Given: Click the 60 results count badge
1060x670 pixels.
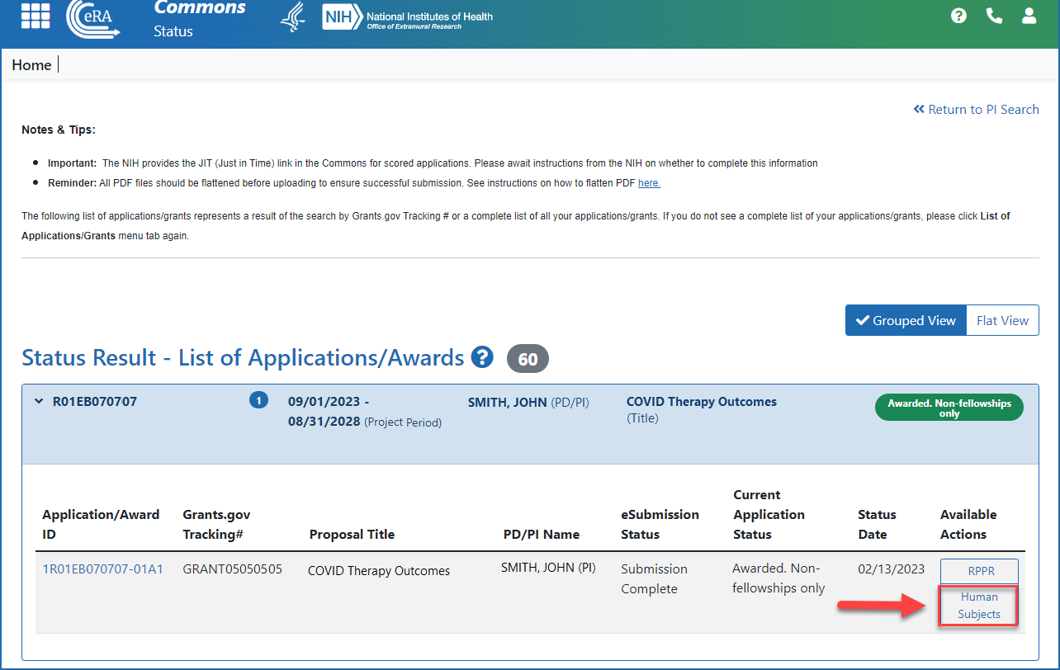Looking at the screenshot, I should [528, 359].
